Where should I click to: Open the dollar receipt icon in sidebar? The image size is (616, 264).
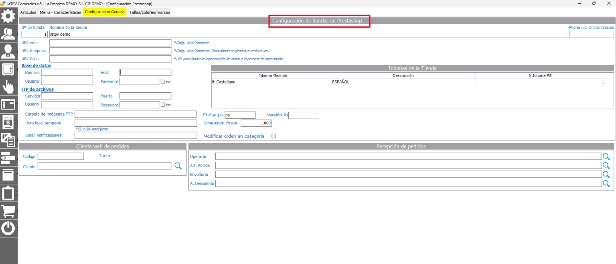click(x=8, y=122)
